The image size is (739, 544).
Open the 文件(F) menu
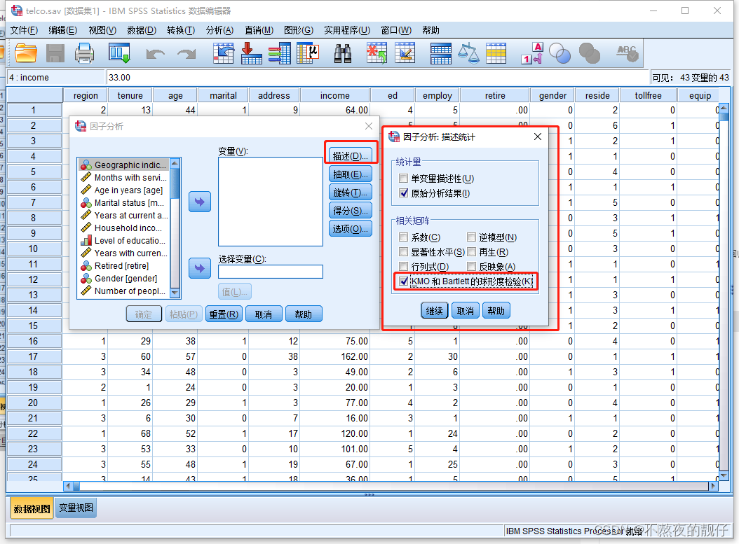tap(24, 30)
